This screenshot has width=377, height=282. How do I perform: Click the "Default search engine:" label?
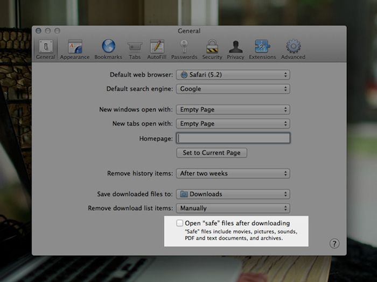[x=139, y=89]
